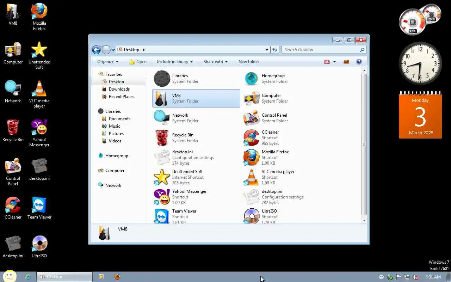This screenshot has width=451, height=282.
Task: Select the 282-byte desktop.ini file in Explorer
Action: [285, 197]
